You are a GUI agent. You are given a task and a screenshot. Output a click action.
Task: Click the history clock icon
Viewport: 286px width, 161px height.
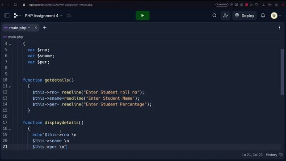pos(281,155)
